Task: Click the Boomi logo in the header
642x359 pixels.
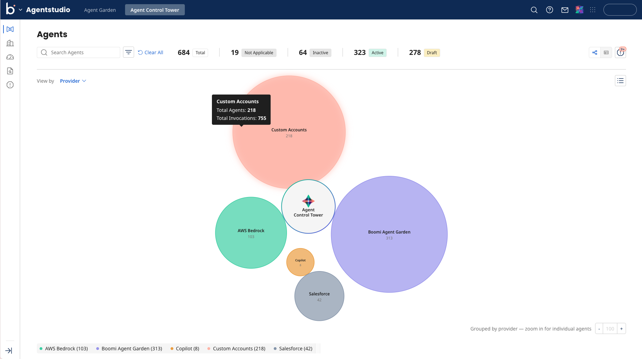Action: [10, 9]
